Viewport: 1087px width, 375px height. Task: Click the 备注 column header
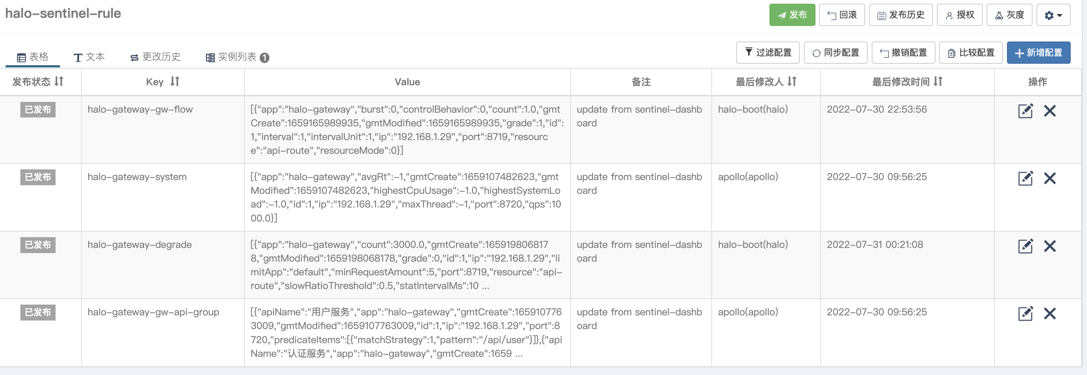click(x=641, y=82)
